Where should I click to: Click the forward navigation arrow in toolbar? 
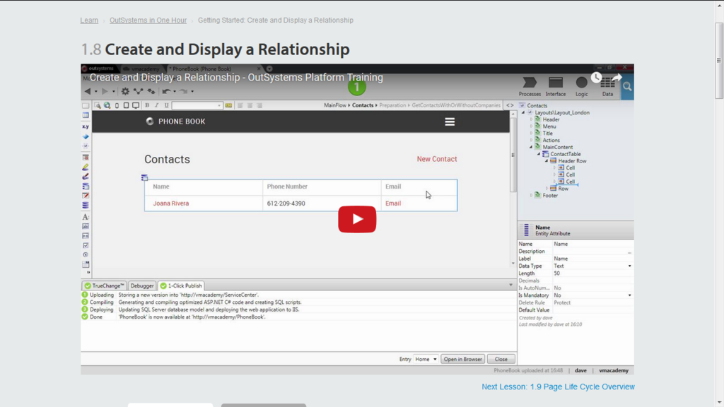105,91
